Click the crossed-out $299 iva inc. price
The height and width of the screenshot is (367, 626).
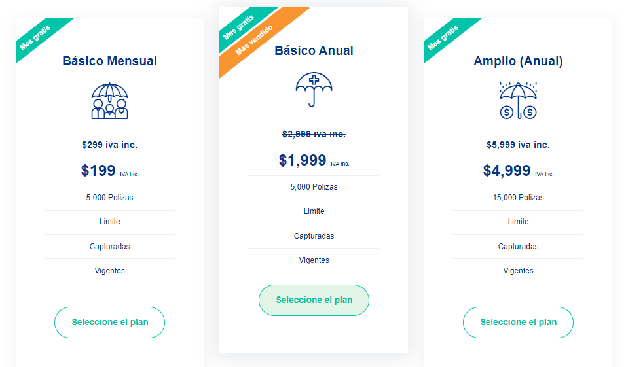[x=110, y=145]
